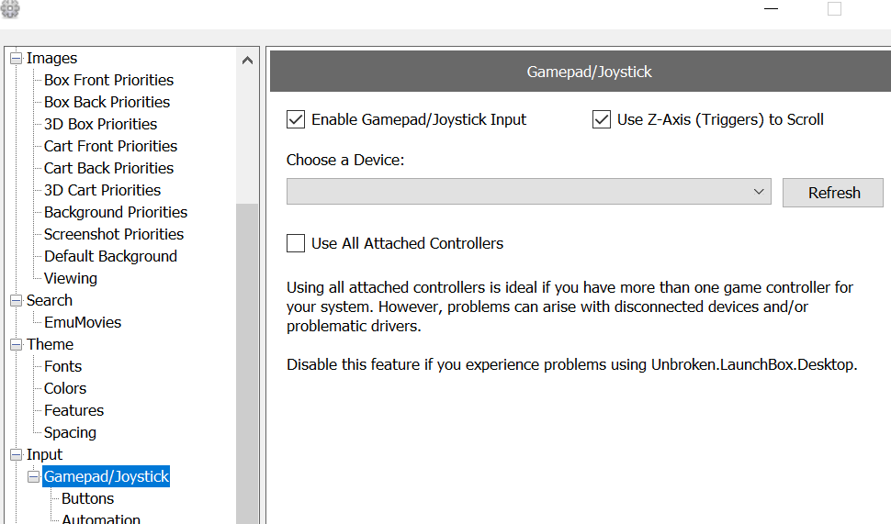Viewport: 891px width, 524px height.
Task: Collapse the Input tree node
Action: (16, 455)
